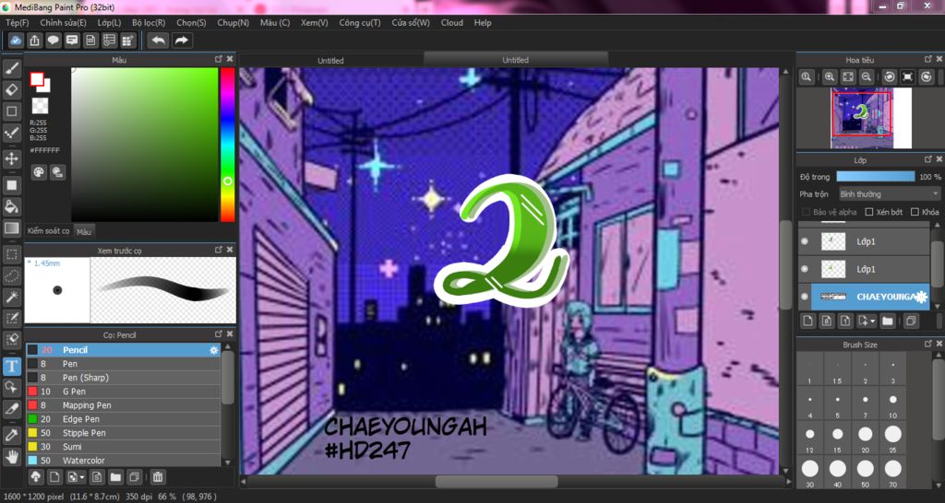Fit canvas to window in navigator
Viewport: 945px width, 503px height.
click(848, 77)
